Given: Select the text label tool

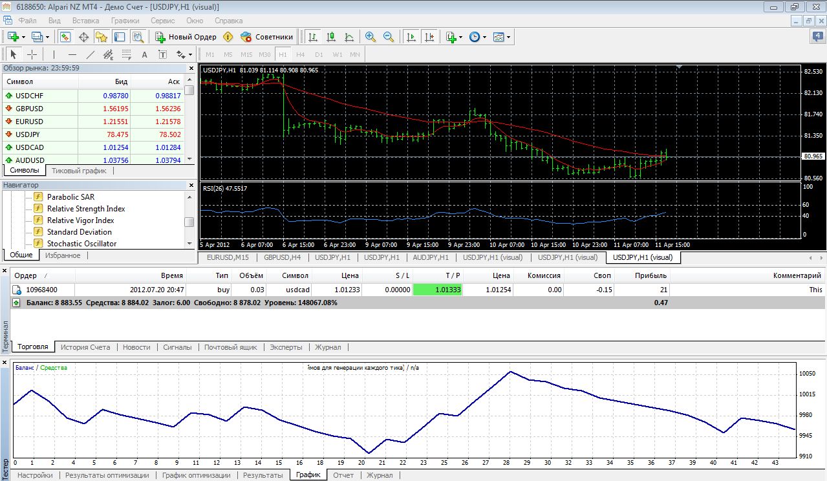Looking at the screenshot, I should pos(162,54).
